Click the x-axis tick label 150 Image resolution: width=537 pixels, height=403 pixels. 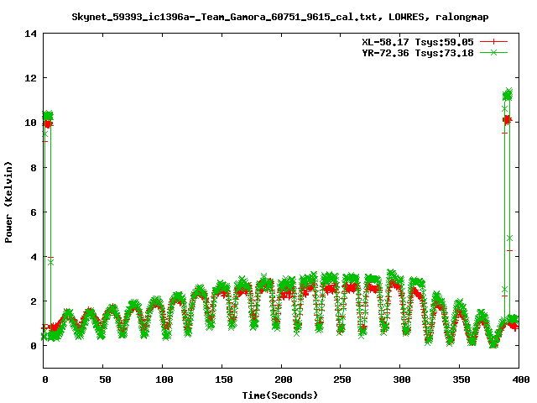pos(224,379)
